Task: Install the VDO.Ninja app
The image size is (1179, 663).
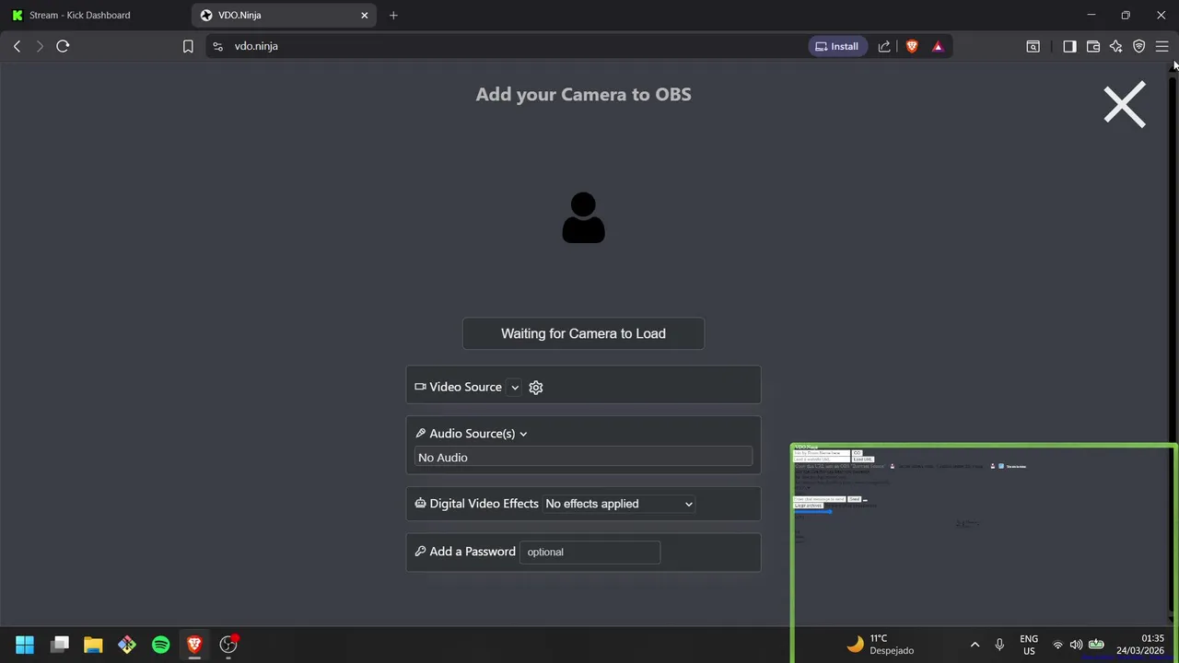Action: point(837,46)
